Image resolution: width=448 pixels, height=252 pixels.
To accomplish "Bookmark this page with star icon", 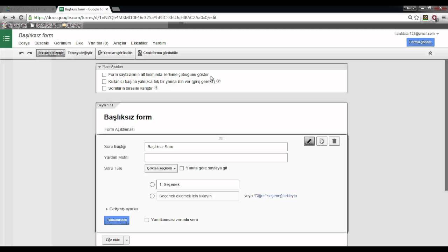I will click(x=416, y=17).
